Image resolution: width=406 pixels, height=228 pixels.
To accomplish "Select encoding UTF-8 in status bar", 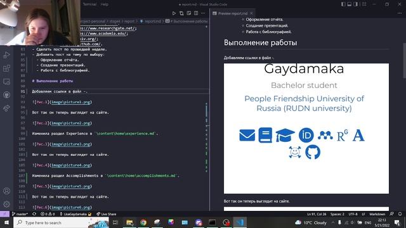I will pos(353,214).
